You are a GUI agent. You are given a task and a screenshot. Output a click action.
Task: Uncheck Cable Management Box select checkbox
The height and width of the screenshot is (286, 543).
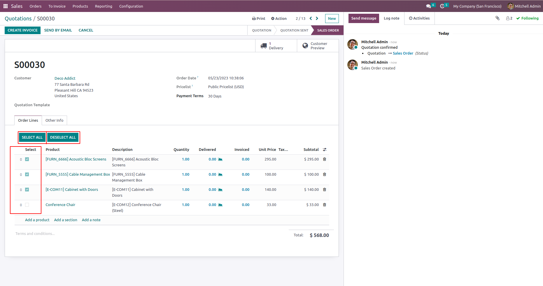click(x=27, y=175)
